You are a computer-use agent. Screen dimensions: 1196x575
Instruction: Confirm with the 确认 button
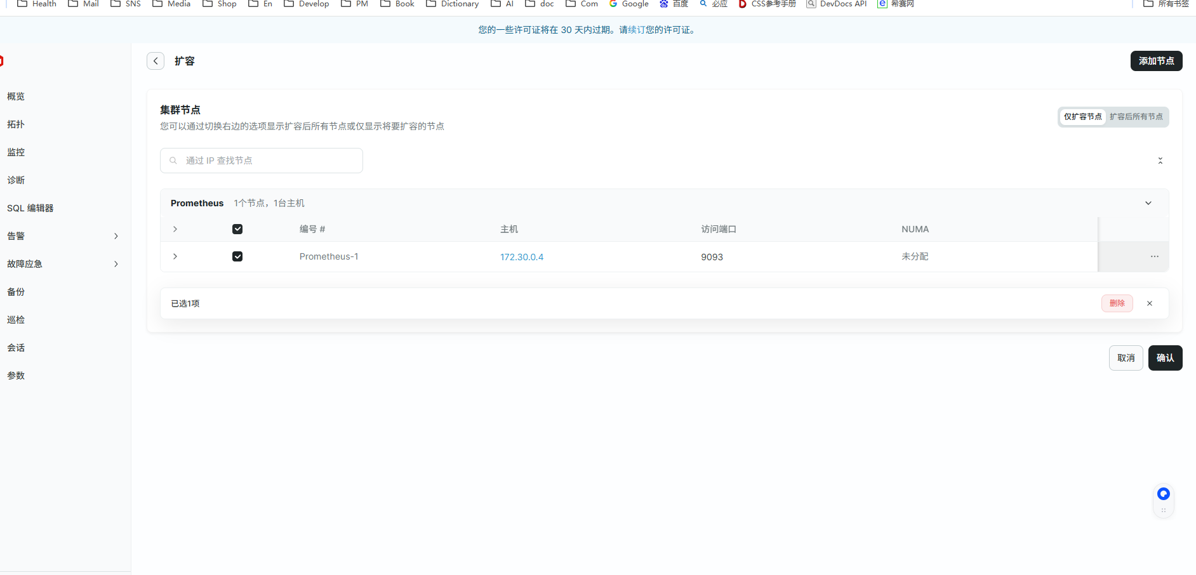click(1165, 358)
